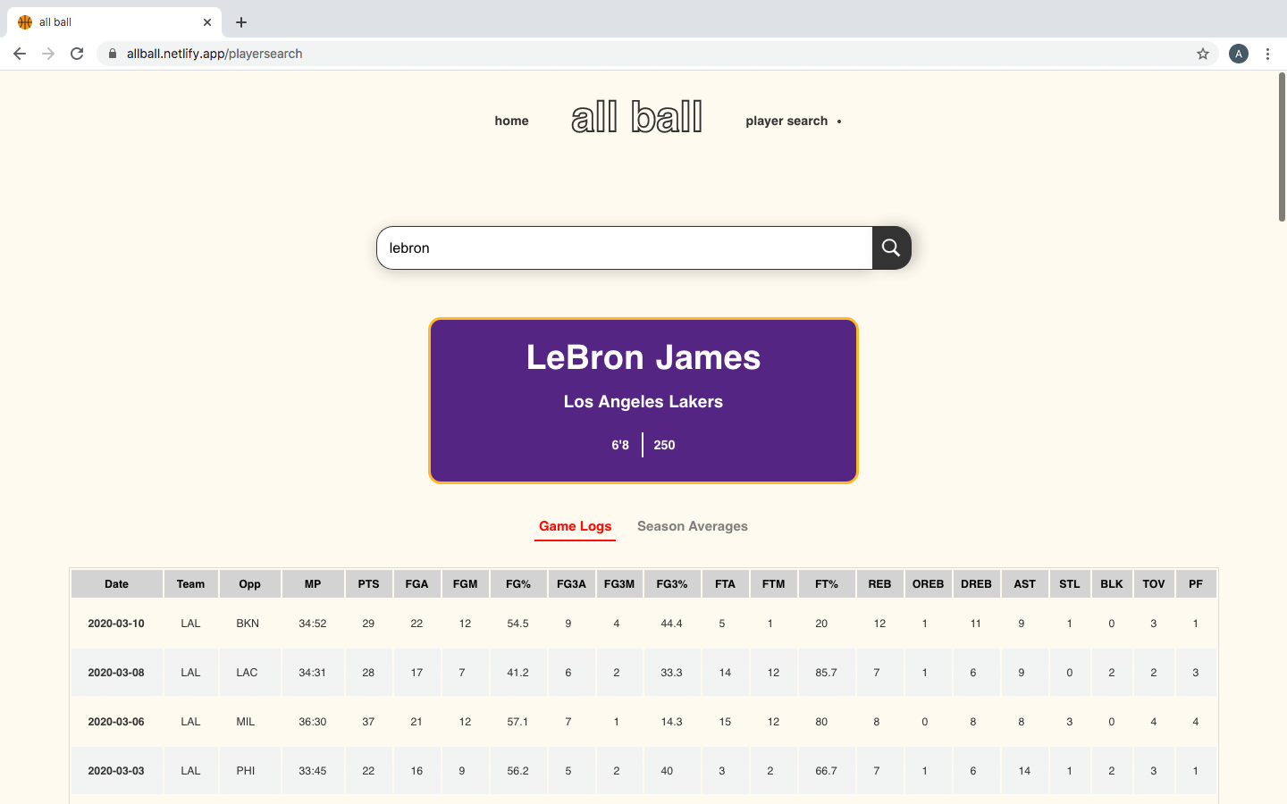Click the DREB column header
Screen dimensions: 1287x804
pyautogui.click(x=976, y=584)
